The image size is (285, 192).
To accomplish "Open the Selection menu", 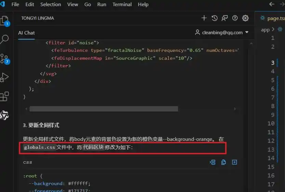I will (x=51, y=4).
